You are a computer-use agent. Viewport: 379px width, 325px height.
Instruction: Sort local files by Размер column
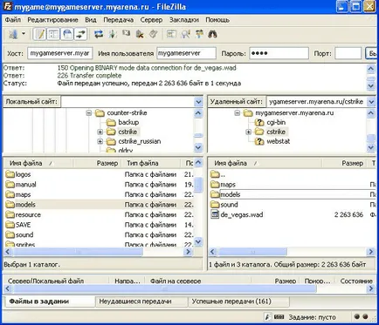tap(98, 163)
